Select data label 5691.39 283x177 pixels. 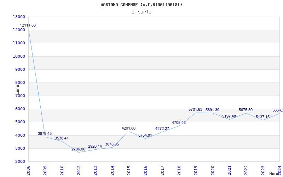pyautogui.click(x=213, y=110)
